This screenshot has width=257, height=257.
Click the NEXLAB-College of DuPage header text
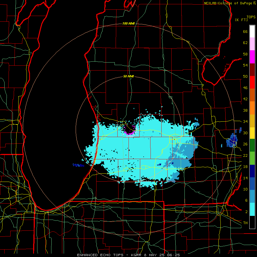(x=228, y=3)
